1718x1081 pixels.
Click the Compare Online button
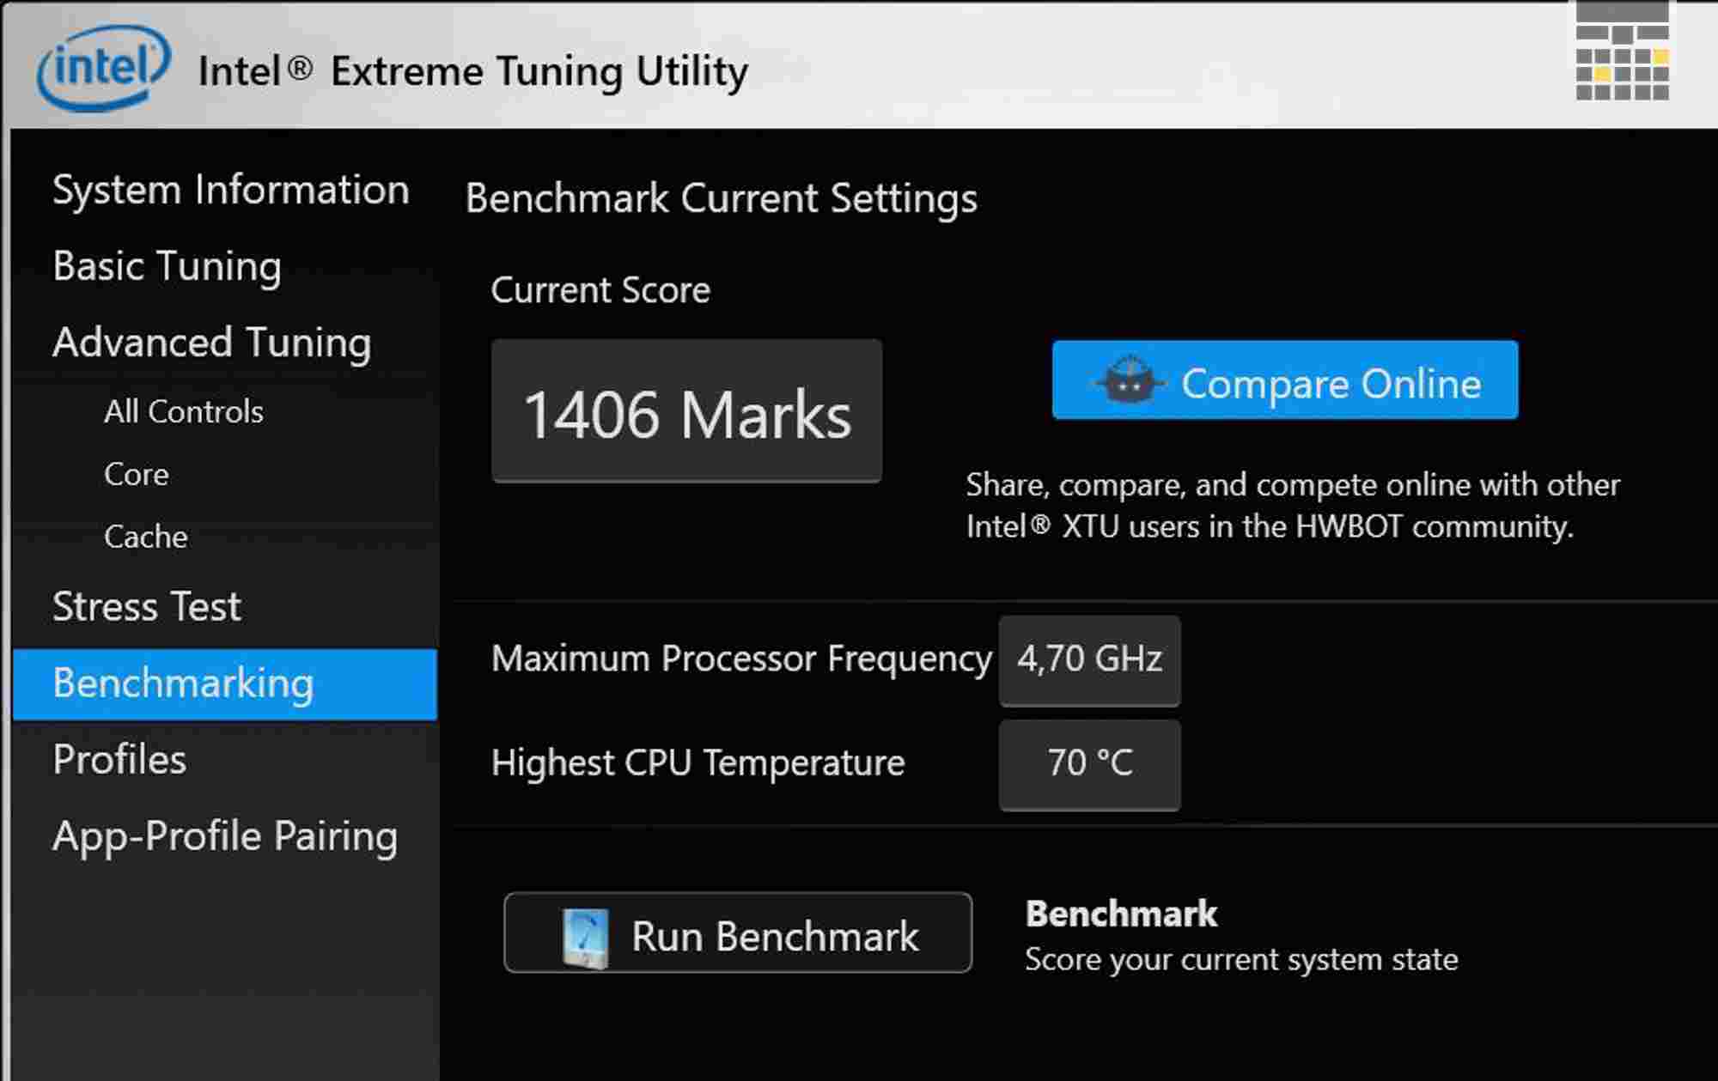(x=1285, y=380)
